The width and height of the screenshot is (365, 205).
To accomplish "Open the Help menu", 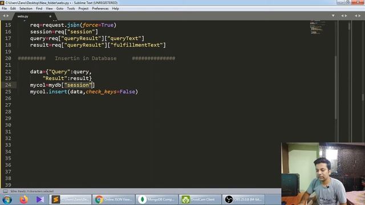I will pyautogui.click(x=115, y=9).
